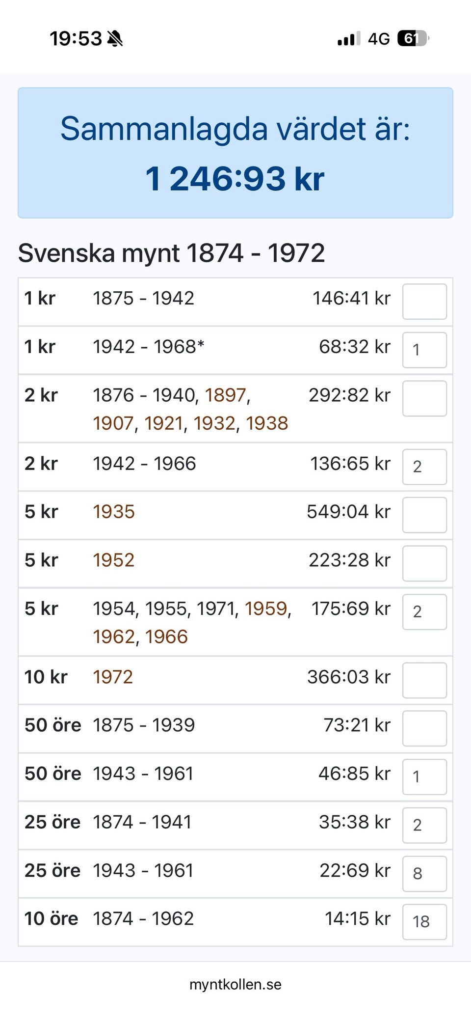Select quantity box for 2 kr 1876 - 1940

(x=424, y=398)
